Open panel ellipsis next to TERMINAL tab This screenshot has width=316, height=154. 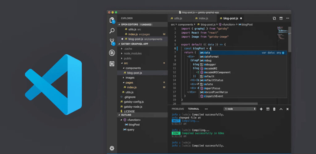pos(206,109)
